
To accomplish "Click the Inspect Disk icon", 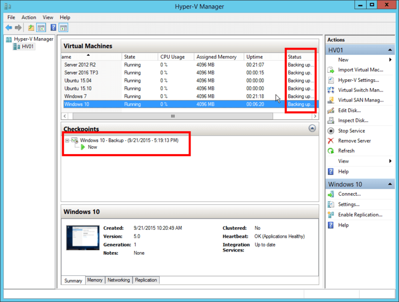I will pyautogui.click(x=331, y=121).
